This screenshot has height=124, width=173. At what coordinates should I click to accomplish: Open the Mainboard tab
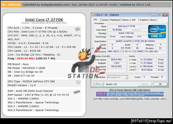coord(115,20)
